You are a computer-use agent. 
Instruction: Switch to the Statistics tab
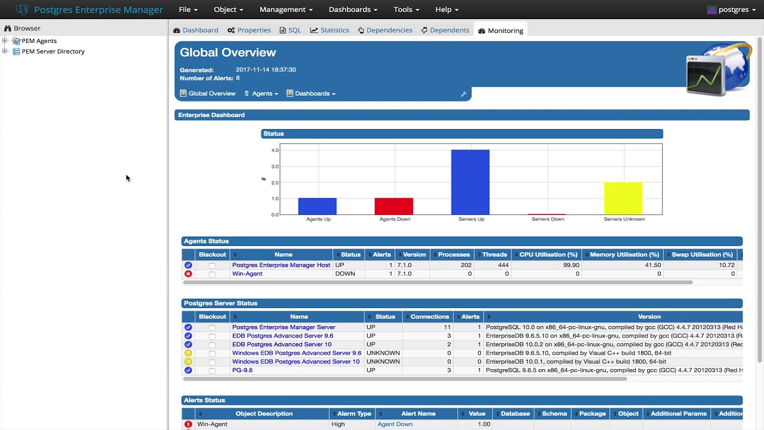click(329, 30)
